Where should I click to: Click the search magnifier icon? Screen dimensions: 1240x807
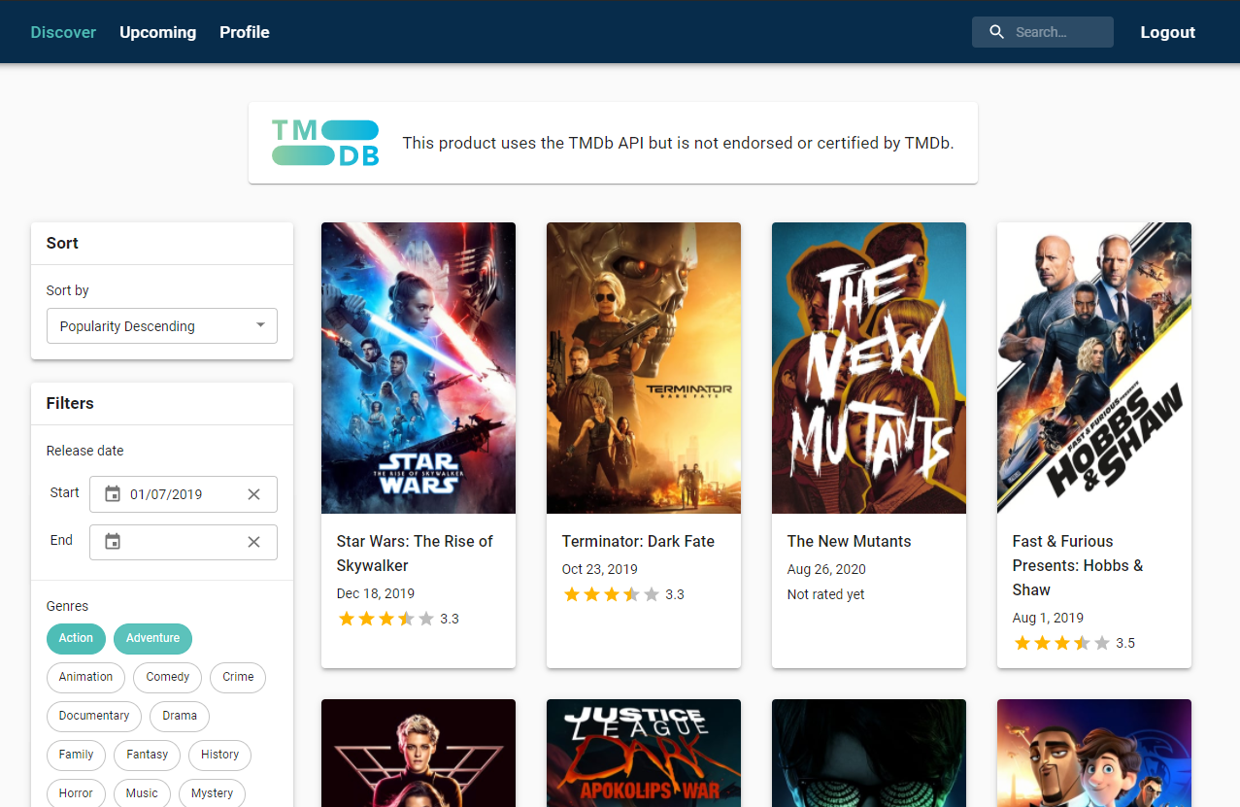click(996, 32)
